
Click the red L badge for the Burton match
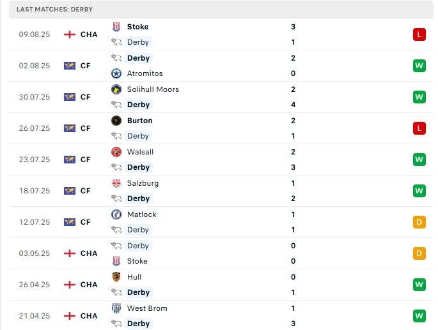click(419, 128)
